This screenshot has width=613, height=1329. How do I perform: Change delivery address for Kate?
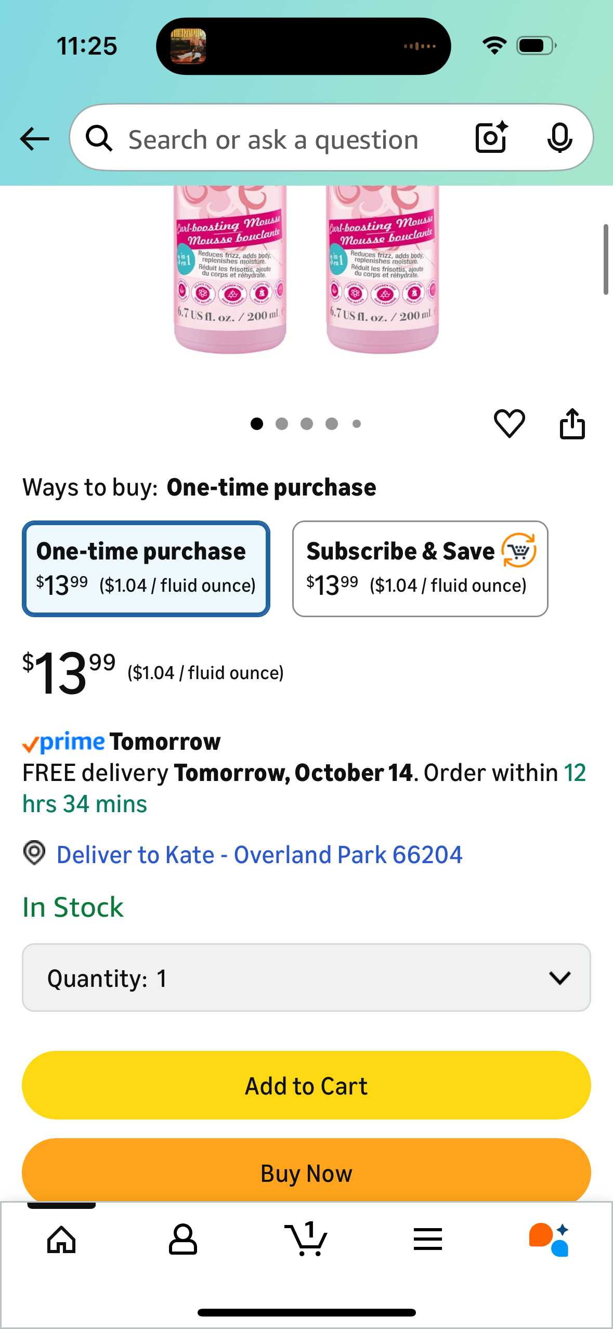coord(259,855)
